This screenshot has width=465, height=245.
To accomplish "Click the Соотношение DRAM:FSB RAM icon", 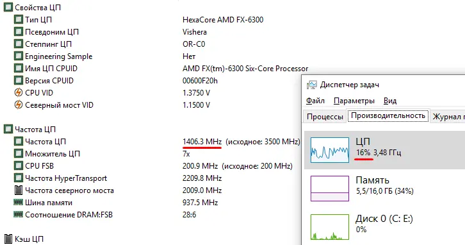I will tap(19, 214).
